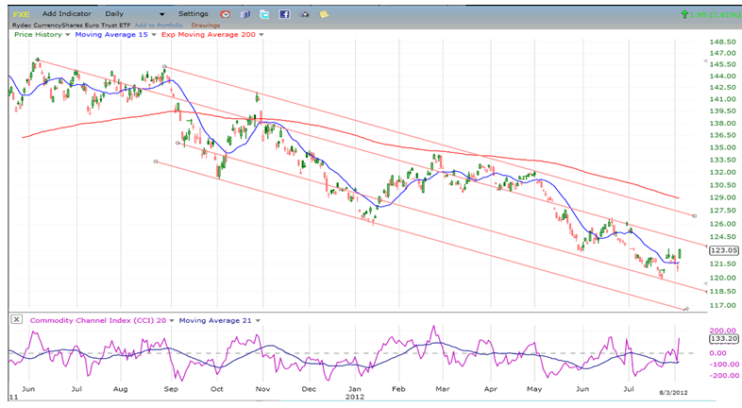Click the yellow sticky note icon
This screenshot has width=742, height=408.
325,15
